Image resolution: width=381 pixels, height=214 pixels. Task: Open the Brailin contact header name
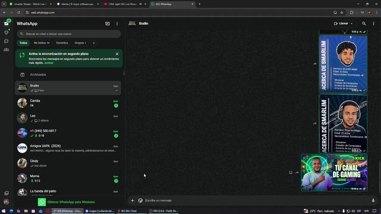(x=143, y=23)
